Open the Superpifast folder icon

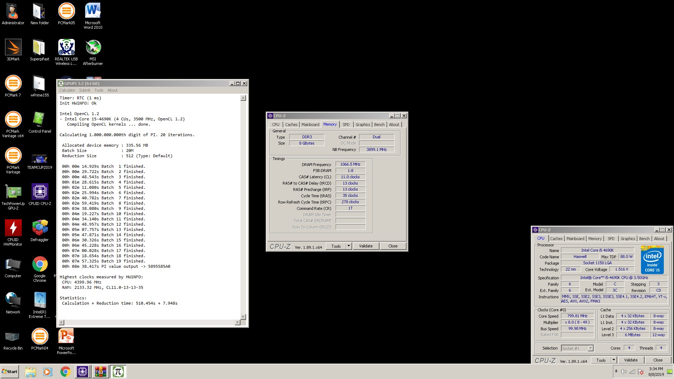coord(39,50)
